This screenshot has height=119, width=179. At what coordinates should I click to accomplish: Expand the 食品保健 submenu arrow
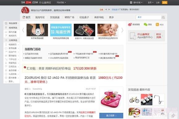[19, 70]
